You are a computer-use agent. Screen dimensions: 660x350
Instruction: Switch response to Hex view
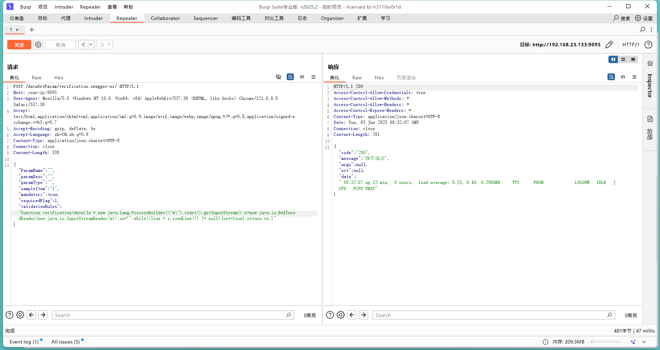point(379,78)
